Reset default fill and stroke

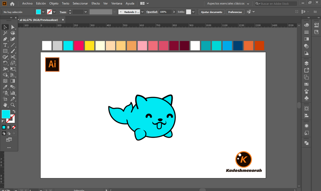[x=3, y=122]
